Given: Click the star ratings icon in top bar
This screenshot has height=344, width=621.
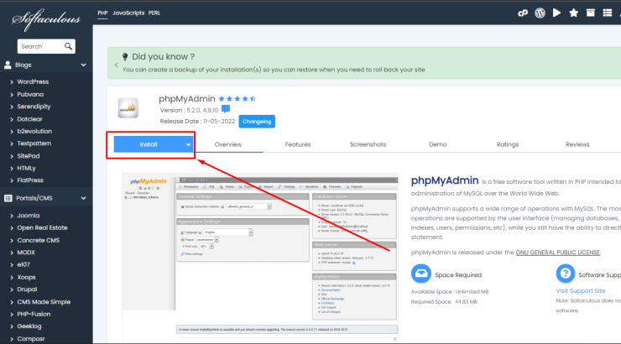Looking at the screenshot, I should (573, 13).
